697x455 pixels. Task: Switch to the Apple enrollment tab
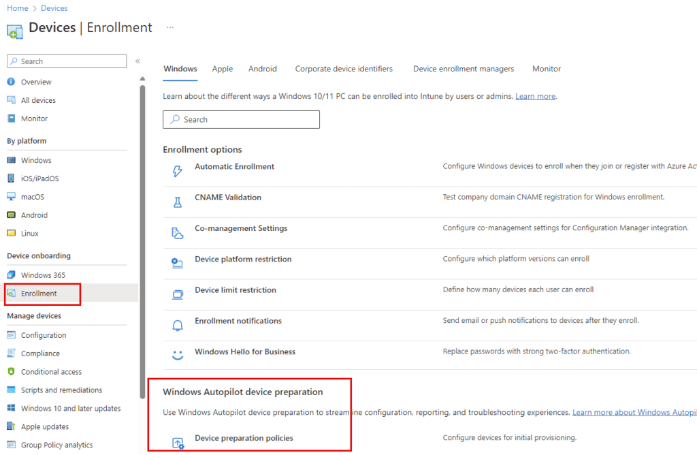[x=222, y=68]
